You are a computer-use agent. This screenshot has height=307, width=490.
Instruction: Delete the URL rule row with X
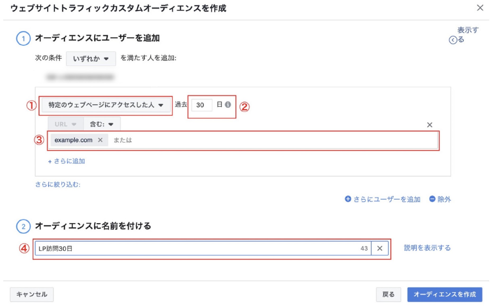pyautogui.click(x=429, y=125)
